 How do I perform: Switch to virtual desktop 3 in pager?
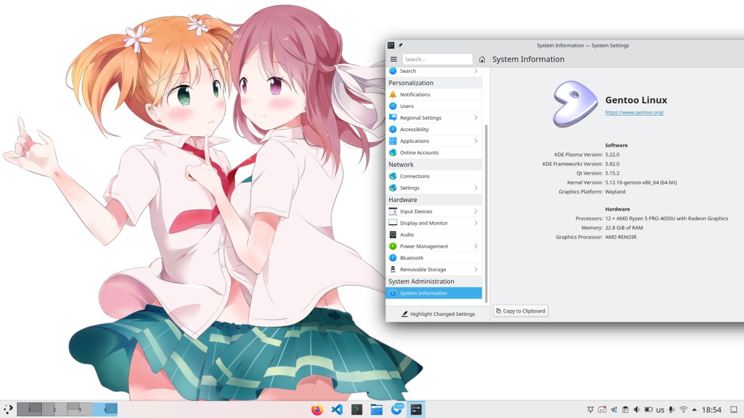80,409
